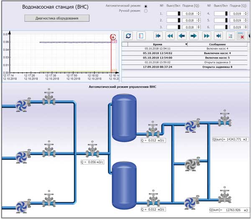Screen dimensions: 251x219
Task: Jump to the last record arrow icon
Action: [218, 36]
